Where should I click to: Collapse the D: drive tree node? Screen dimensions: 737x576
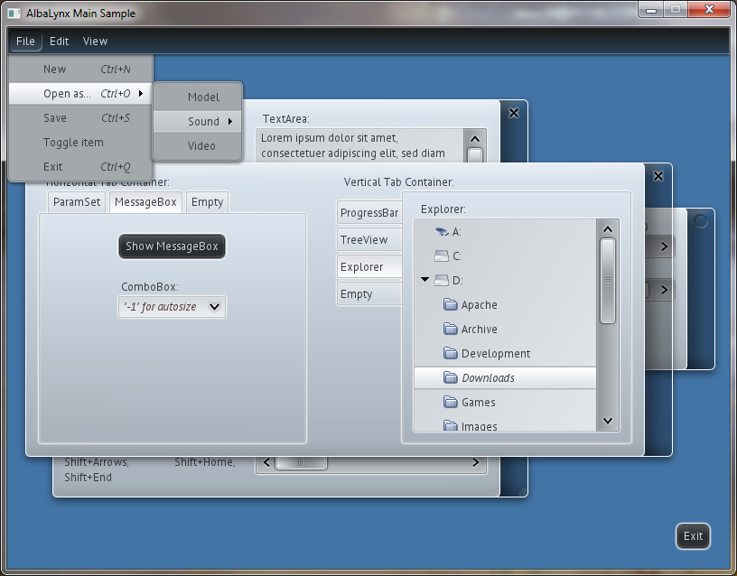[x=424, y=280]
